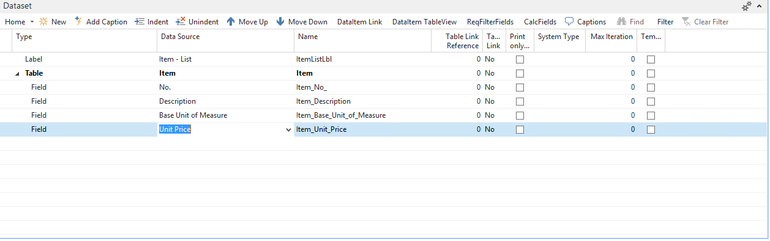This screenshot has height=241, width=770.
Task: Open ReqFilterFields
Action: (x=490, y=21)
